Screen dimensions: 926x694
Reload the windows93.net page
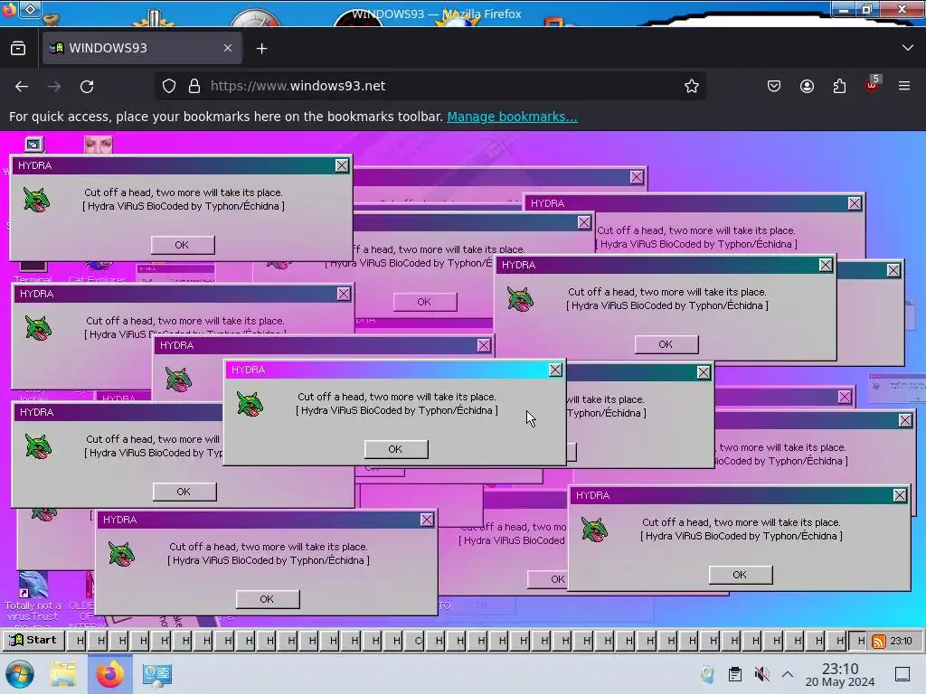click(x=87, y=86)
